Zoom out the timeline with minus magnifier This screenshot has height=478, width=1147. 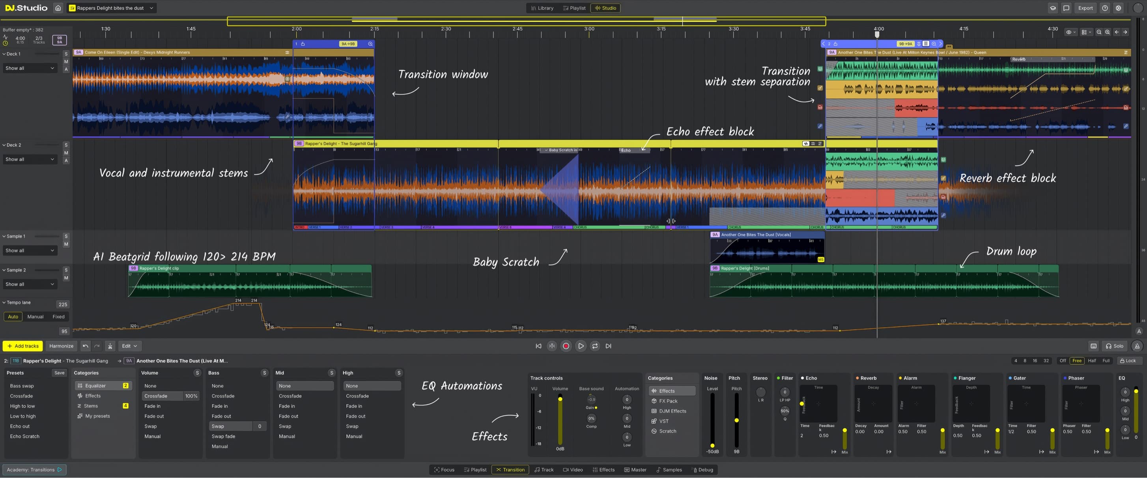coord(1099,32)
